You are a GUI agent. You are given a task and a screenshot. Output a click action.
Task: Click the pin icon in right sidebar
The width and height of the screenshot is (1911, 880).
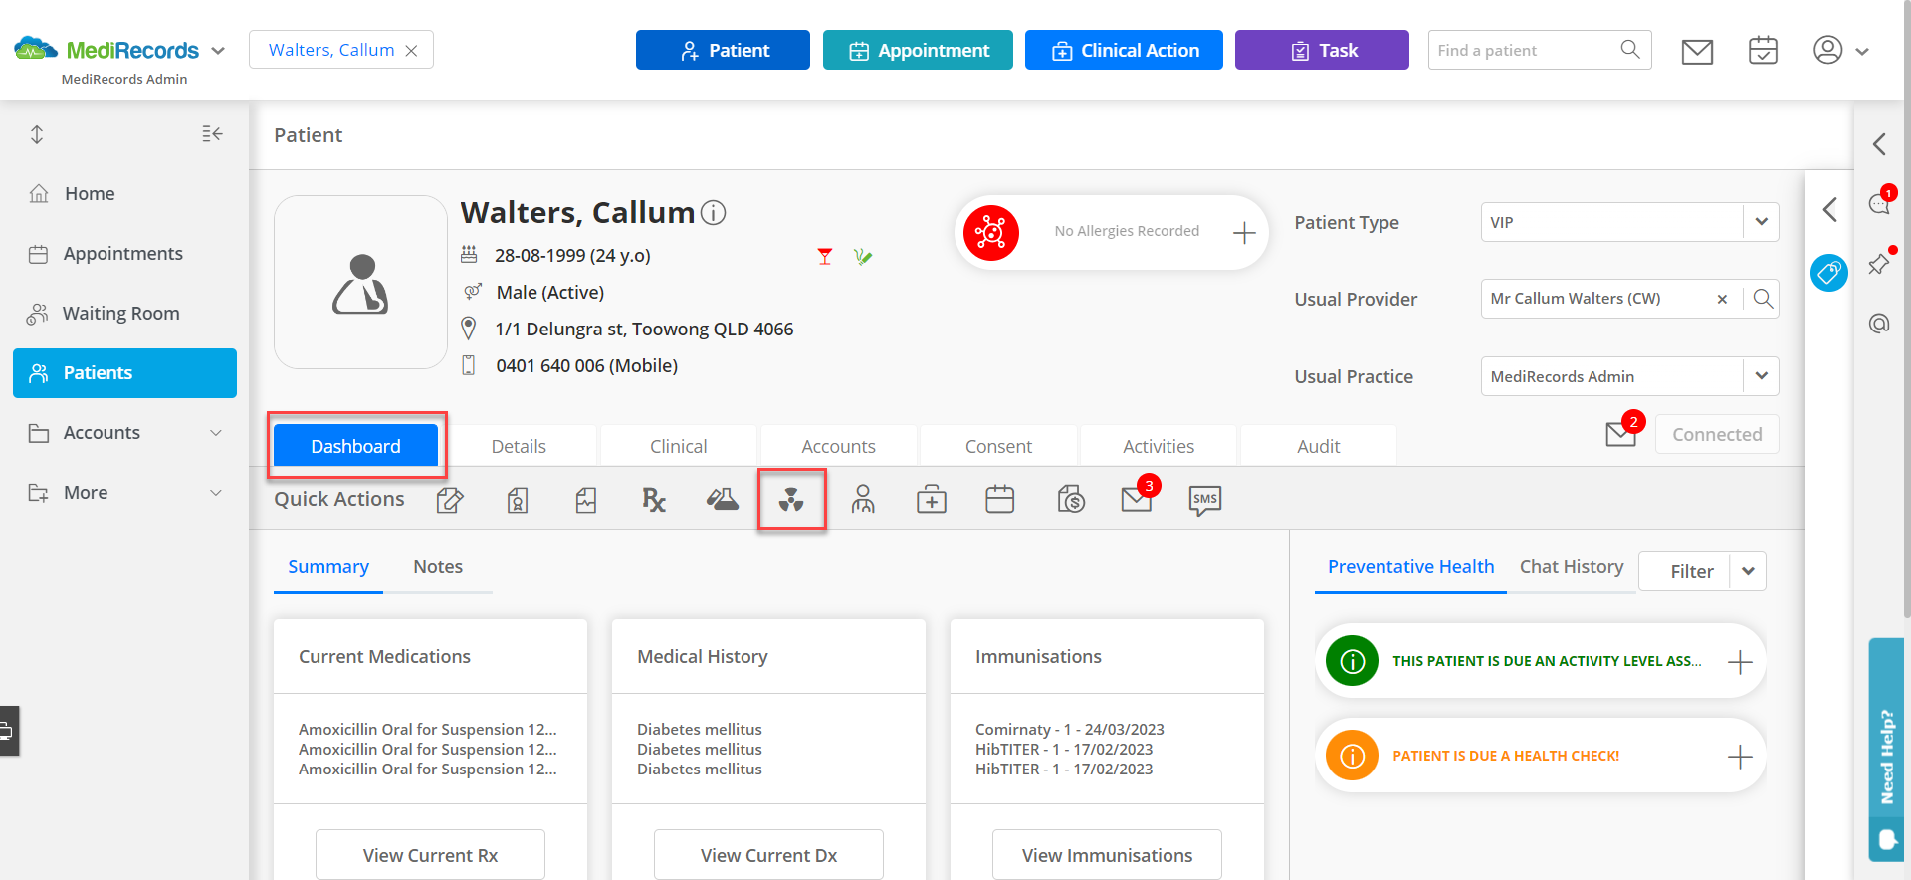coord(1879,264)
